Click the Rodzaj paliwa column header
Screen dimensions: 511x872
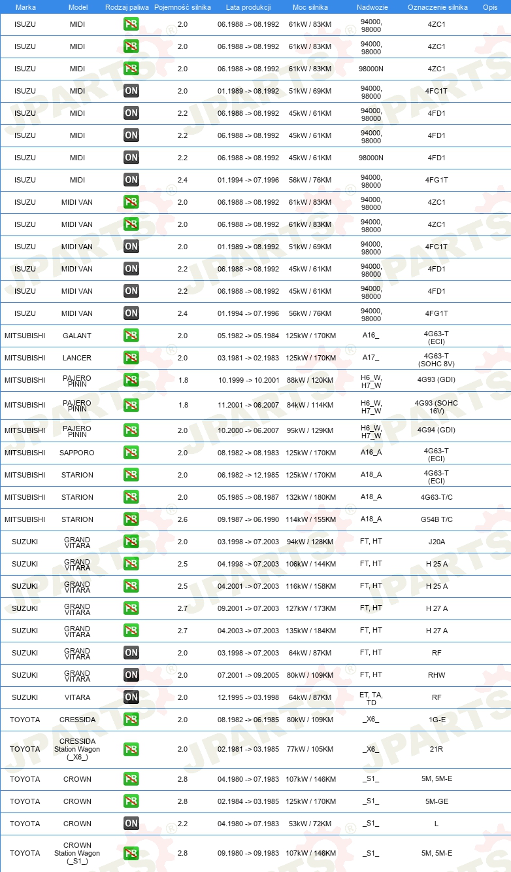point(127,7)
